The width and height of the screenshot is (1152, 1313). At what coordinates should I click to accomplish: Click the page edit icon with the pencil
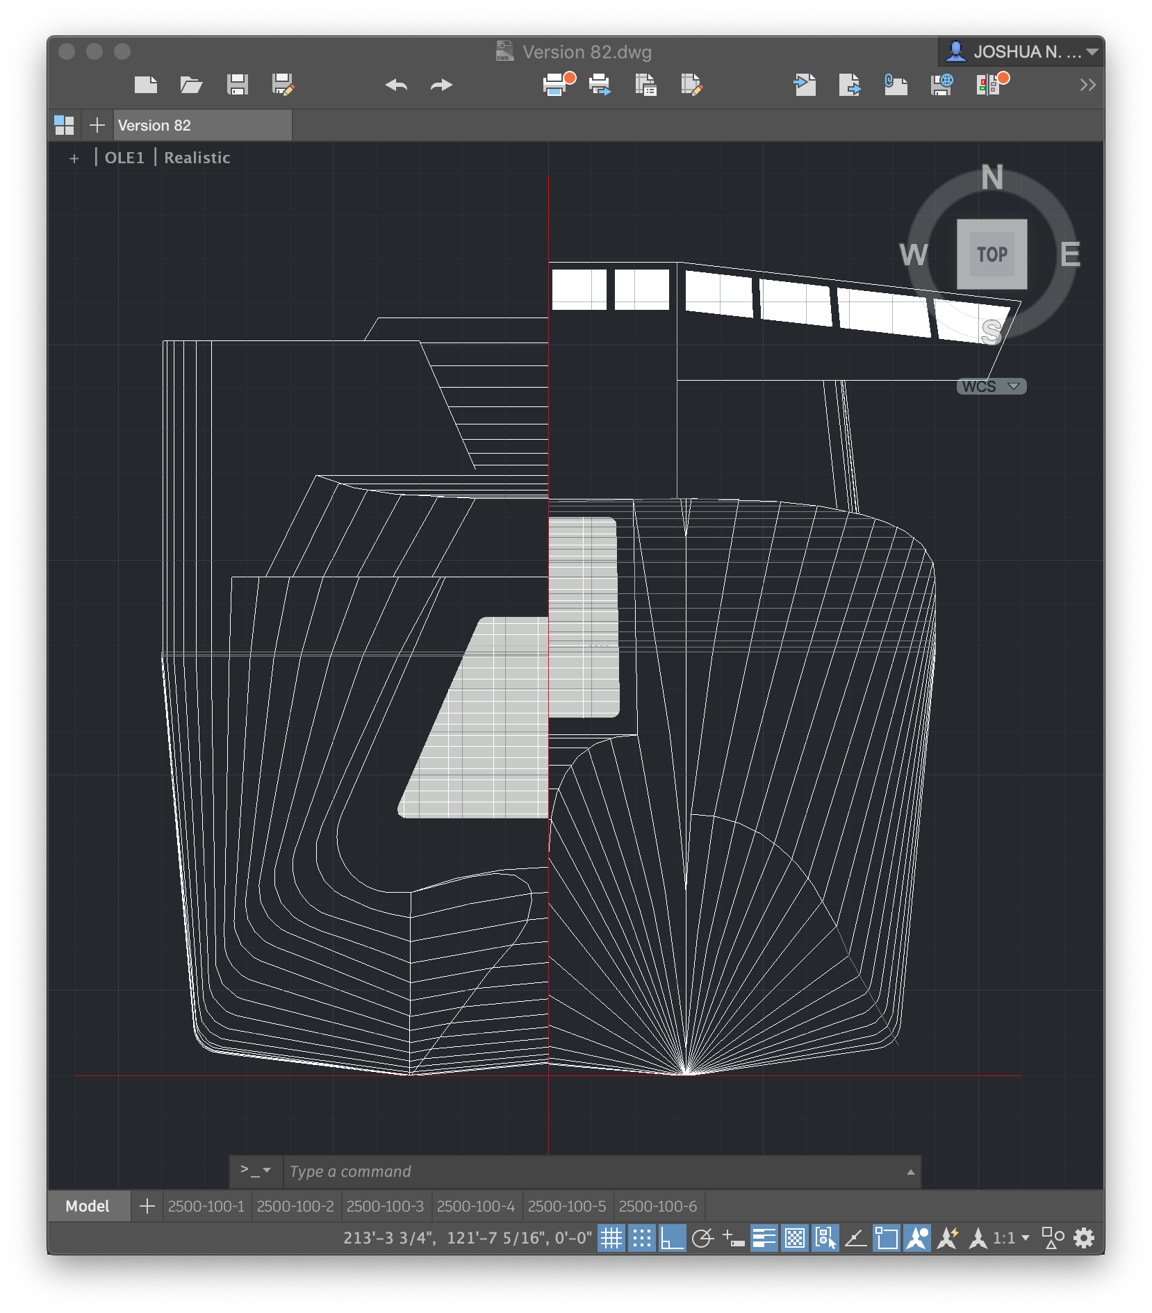tap(691, 85)
